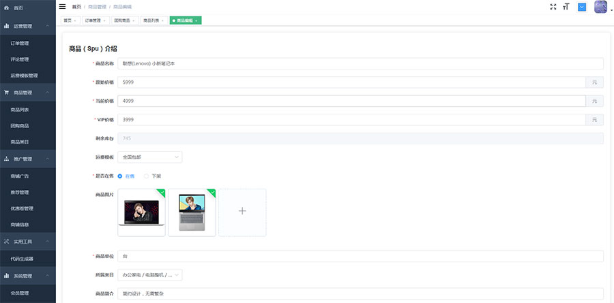Collapse the 运营管理 group using its chevron
614x303 pixels.
tap(47, 26)
